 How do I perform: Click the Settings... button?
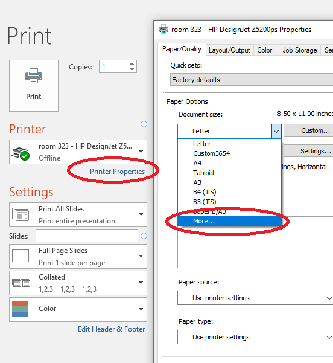point(309,151)
